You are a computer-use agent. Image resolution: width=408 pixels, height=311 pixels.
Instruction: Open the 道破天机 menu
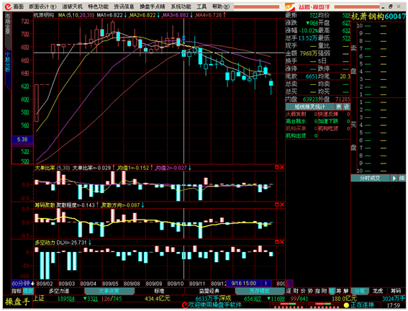click(73, 6)
